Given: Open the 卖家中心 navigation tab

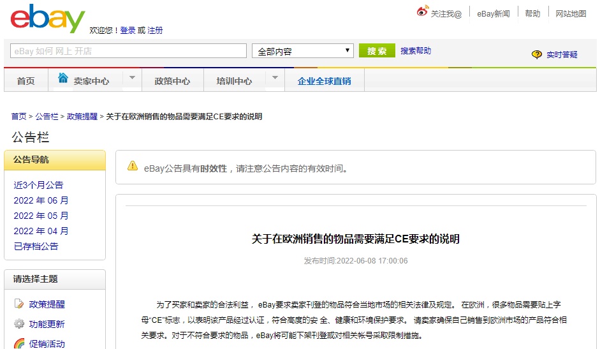Looking at the screenshot, I should click(91, 81).
